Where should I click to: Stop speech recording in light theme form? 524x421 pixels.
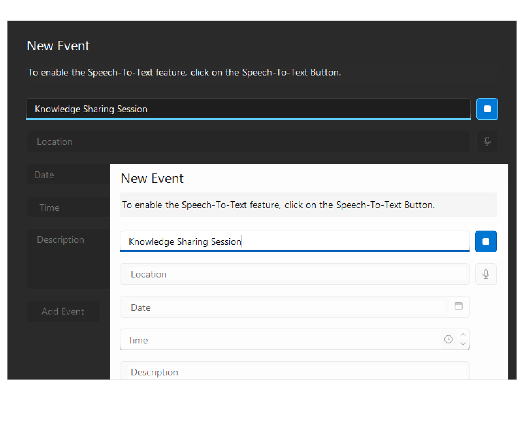(x=486, y=241)
